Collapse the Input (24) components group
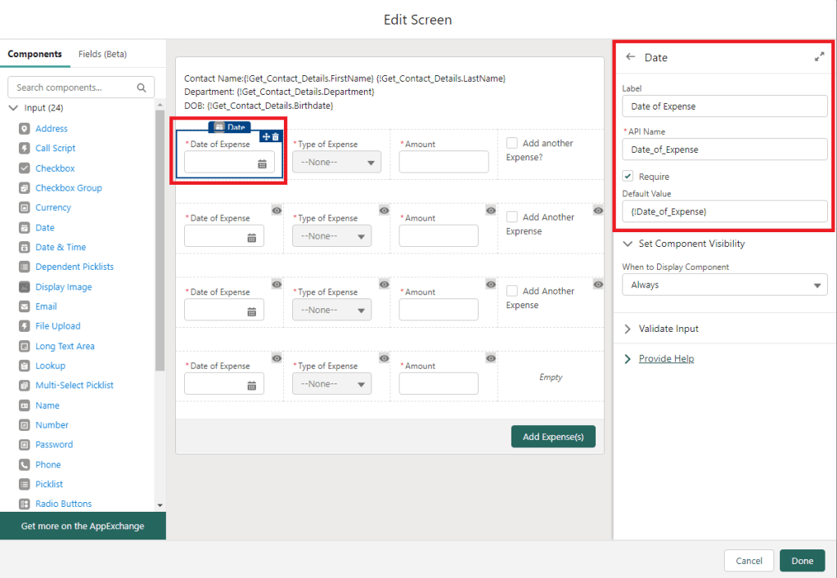Image resolution: width=837 pixels, height=578 pixels. 13,108
